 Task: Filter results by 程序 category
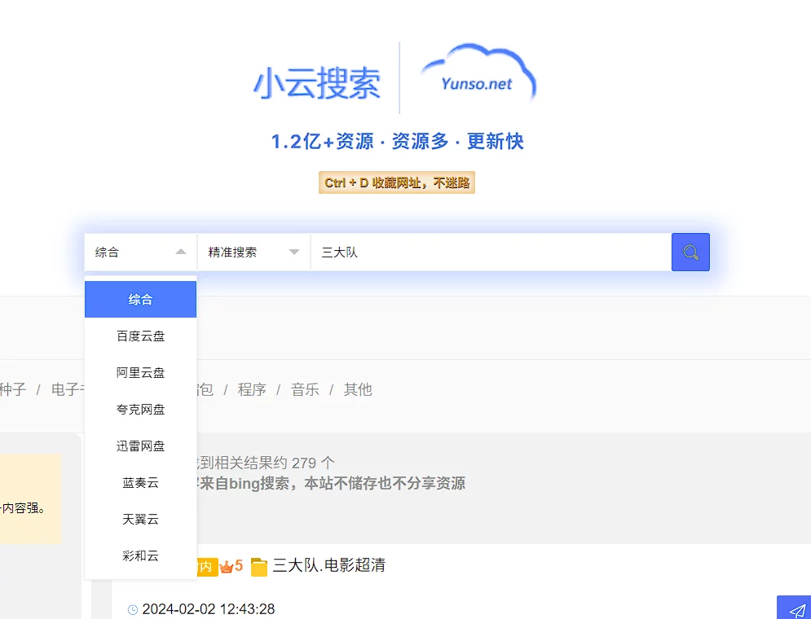pyautogui.click(x=252, y=389)
